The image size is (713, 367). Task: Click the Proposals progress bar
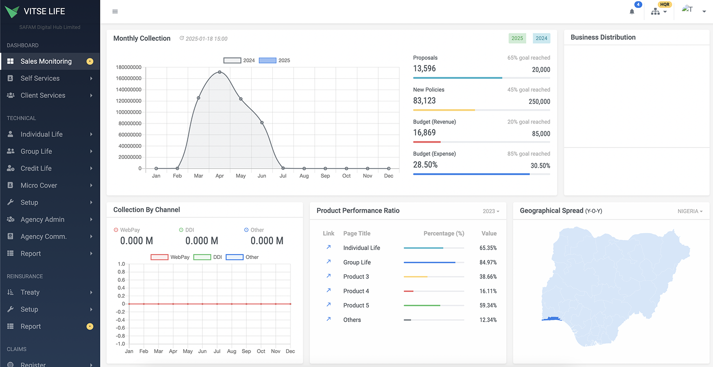[481, 78]
